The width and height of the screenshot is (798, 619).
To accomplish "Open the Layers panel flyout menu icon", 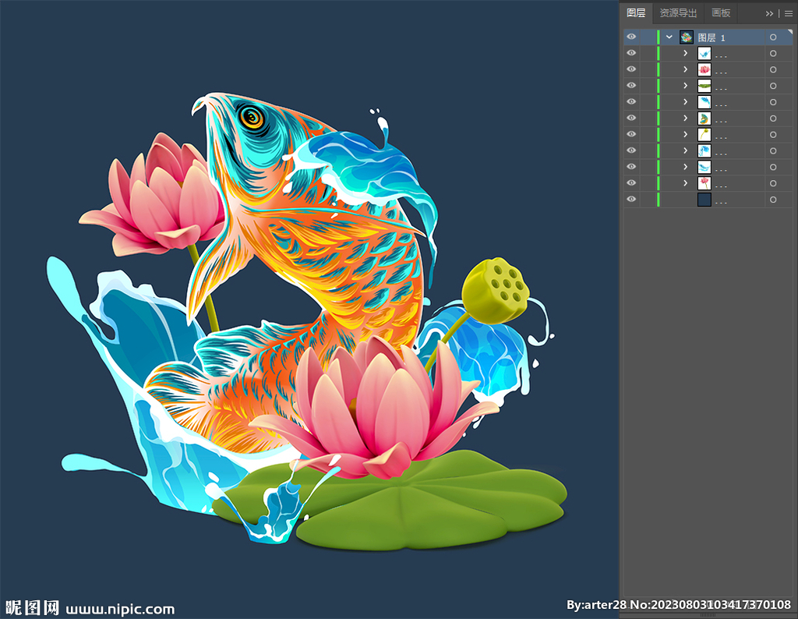I will pyautogui.click(x=788, y=13).
